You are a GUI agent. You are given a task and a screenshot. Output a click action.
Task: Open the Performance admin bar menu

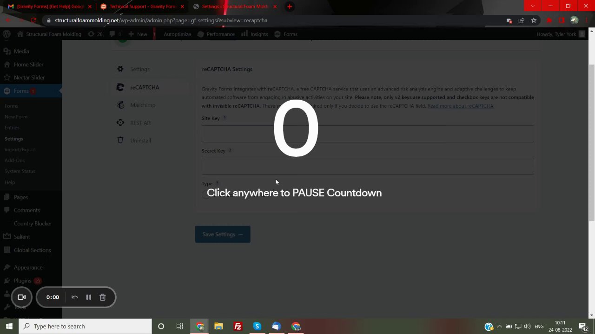[x=216, y=34]
